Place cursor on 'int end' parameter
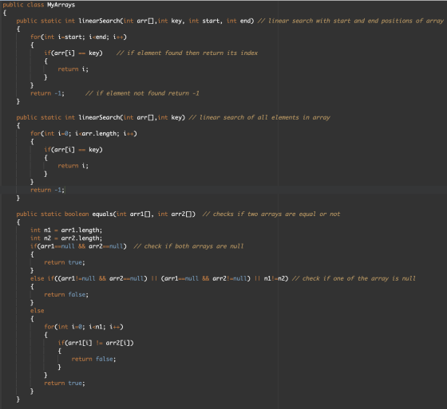 [x=239, y=21]
